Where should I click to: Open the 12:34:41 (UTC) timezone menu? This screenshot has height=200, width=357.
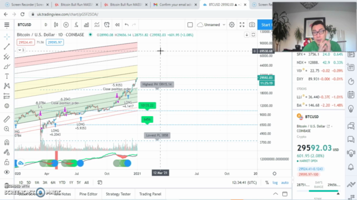coord(244,183)
